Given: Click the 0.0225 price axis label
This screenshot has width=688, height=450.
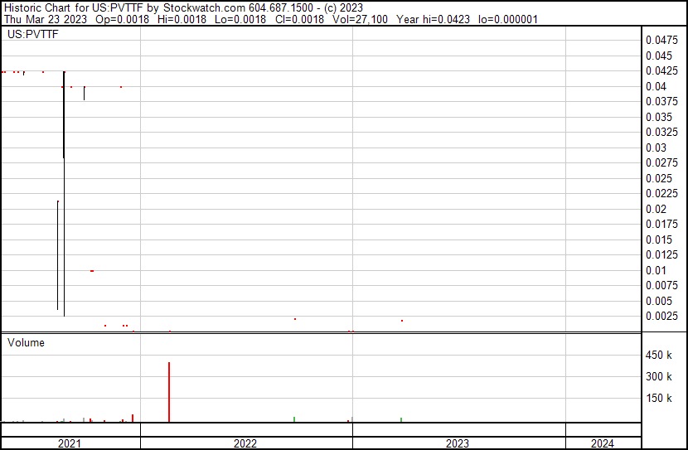Looking at the screenshot, I should (x=661, y=193).
